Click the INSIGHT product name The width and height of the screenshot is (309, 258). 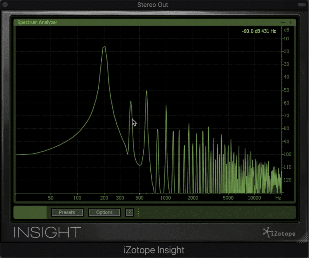coord(47,232)
